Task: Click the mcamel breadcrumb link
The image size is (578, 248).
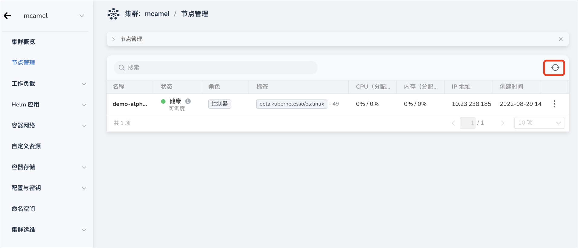Action: pyautogui.click(x=157, y=14)
